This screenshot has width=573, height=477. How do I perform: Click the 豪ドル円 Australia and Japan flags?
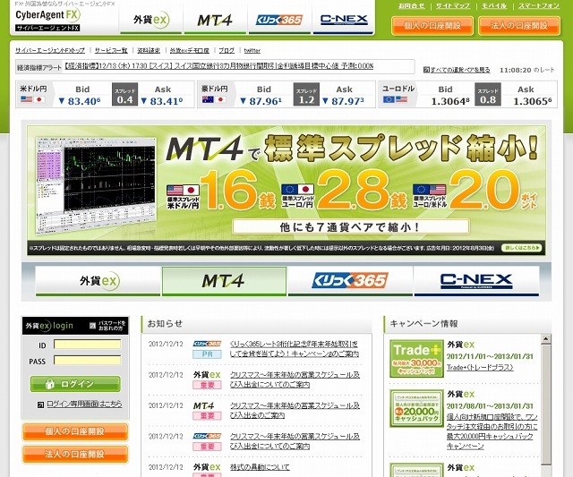[x=214, y=99]
